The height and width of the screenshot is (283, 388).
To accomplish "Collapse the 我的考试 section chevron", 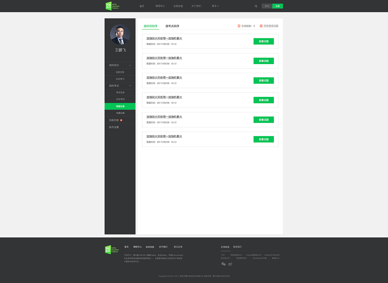I will [x=130, y=86].
